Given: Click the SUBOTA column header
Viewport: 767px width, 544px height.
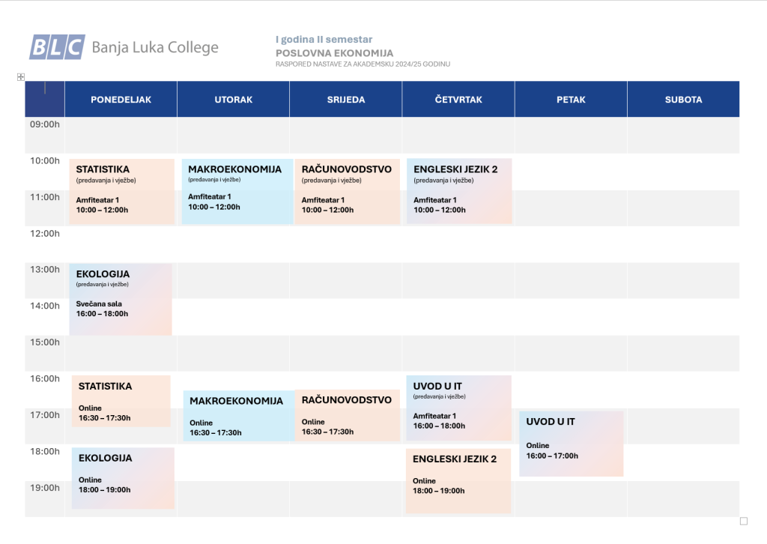Looking at the screenshot, I should [x=683, y=100].
